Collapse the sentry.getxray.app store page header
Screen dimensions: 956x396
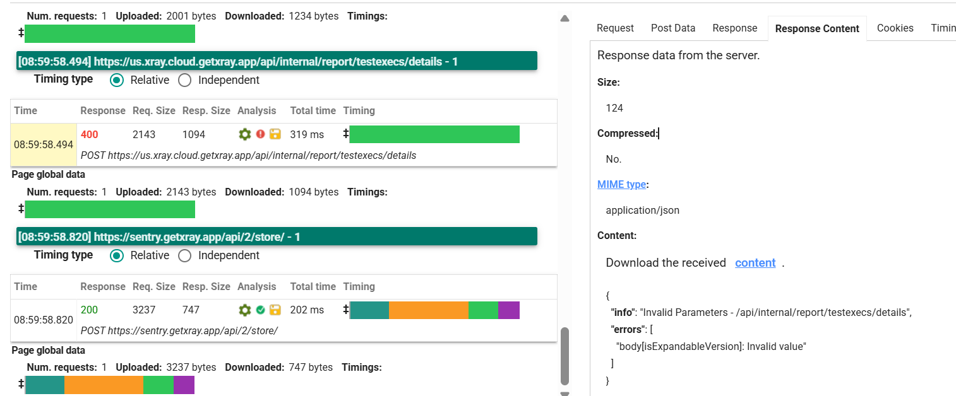point(277,237)
